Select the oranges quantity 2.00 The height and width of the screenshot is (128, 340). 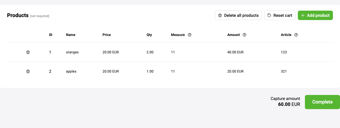150,52
